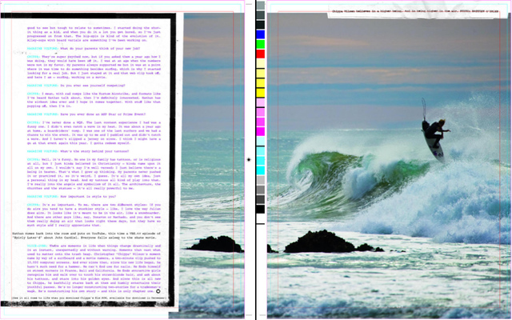The image size is (512, 320).
Task: Select the question 'How important is style to you?'
Action: click(x=88, y=196)
